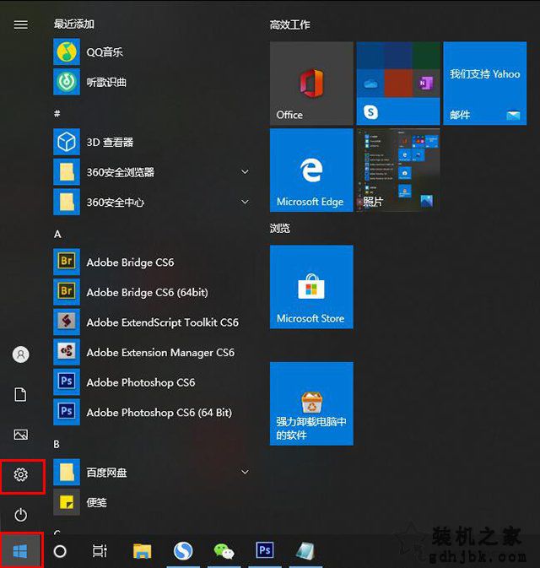Open File Explorer from the taskbar
The image size is (540, 568).
click(x=142, y=551)
